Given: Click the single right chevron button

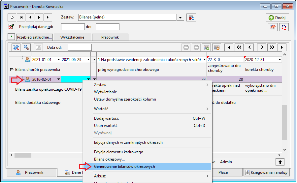Looking at the screenshot, I should (262, 47).
